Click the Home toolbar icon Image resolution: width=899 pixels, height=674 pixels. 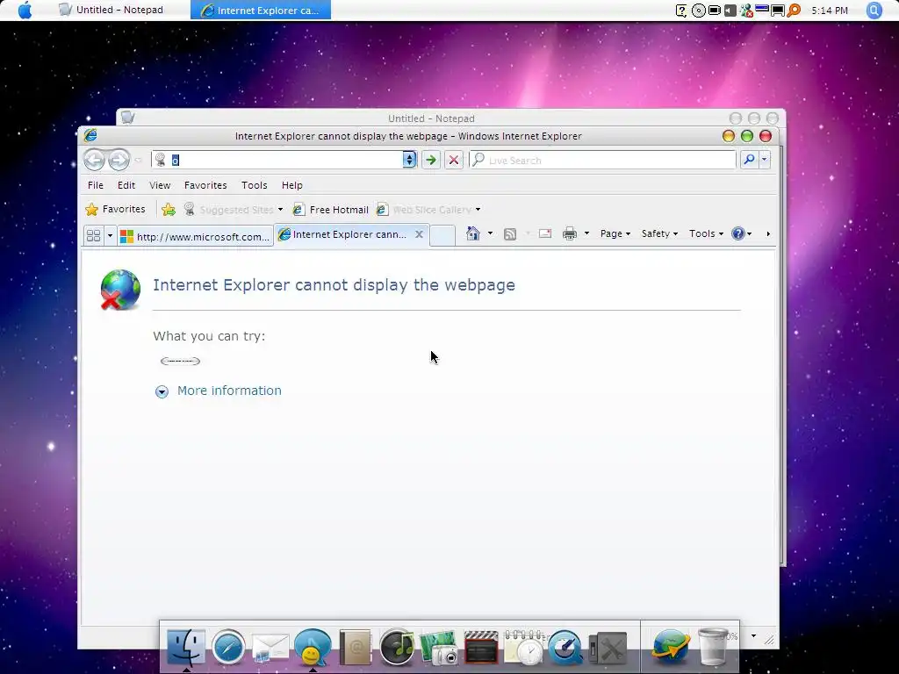(472, 233)
